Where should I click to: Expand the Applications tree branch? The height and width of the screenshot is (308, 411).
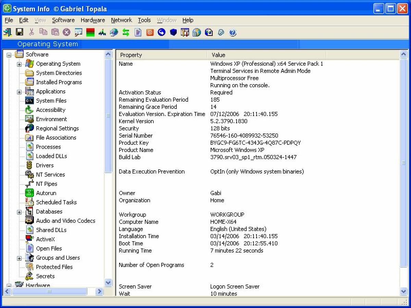19,91
